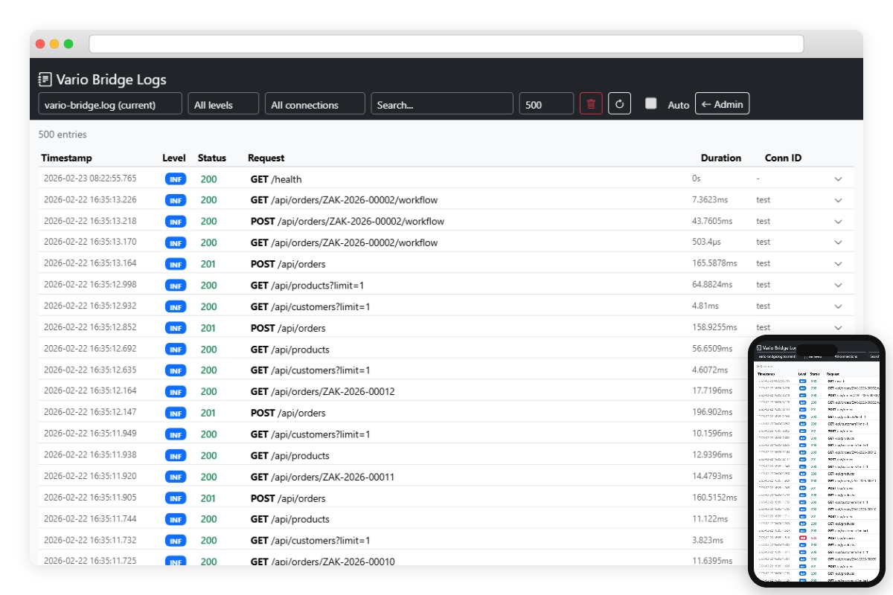Click INF badge on the /health row
893x595 pixels.
coord(176,179)
